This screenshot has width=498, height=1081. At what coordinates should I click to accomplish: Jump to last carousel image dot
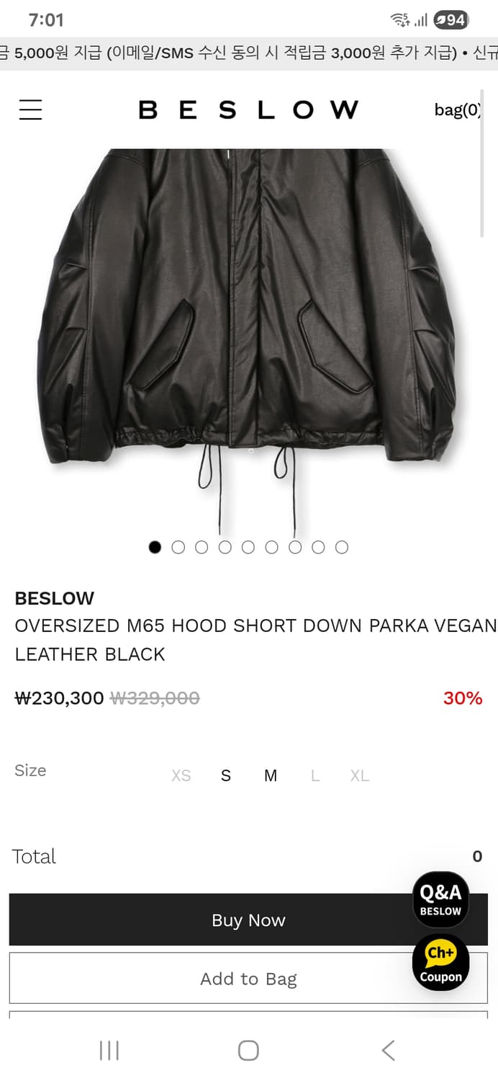point(342,548)
